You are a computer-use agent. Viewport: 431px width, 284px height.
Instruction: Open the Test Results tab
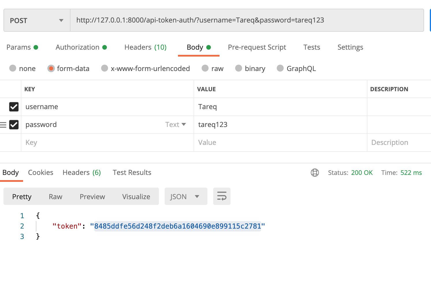click(x=132, y=173)
